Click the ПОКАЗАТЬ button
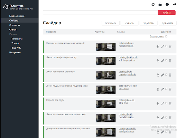The image size is (177, 138). [111, 23]
